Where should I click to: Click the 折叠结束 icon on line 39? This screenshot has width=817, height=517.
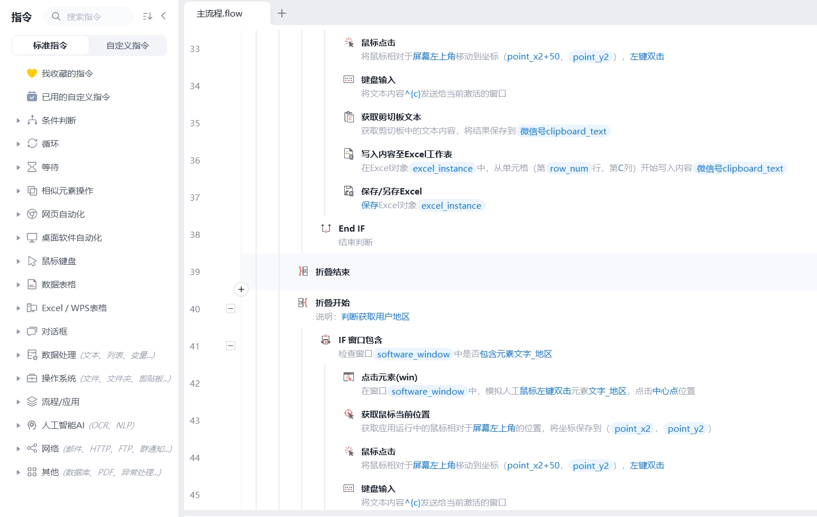pyautogui.click(x=303, y=271)
